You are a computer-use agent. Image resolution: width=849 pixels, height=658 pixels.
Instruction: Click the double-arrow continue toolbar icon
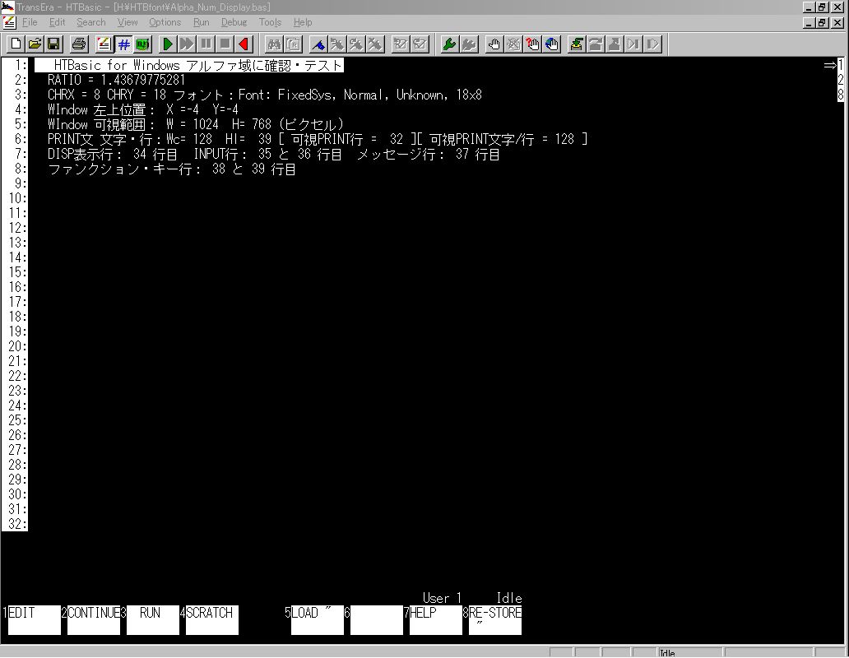(187, 44)
